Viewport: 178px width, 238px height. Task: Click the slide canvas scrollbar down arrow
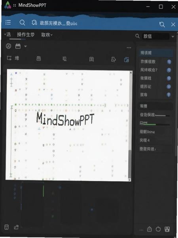click(x=130, y=180)
